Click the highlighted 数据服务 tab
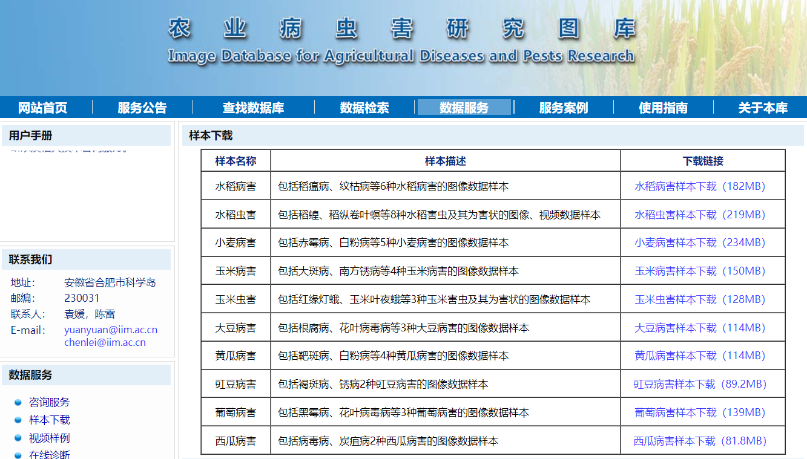This screenshot has width=807, height=459. coord(464,108)
